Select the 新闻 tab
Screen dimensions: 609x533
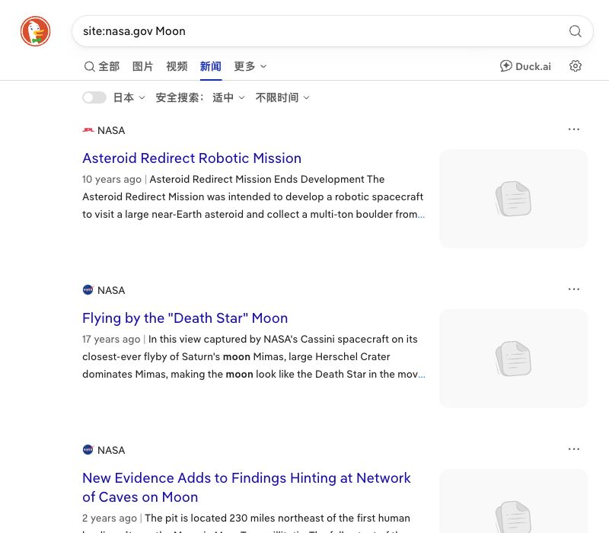click(x=211, y=66)
